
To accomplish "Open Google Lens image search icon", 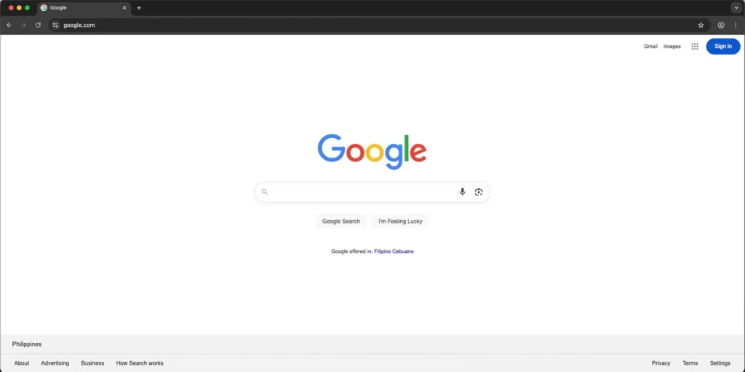I will click(479, 192).
